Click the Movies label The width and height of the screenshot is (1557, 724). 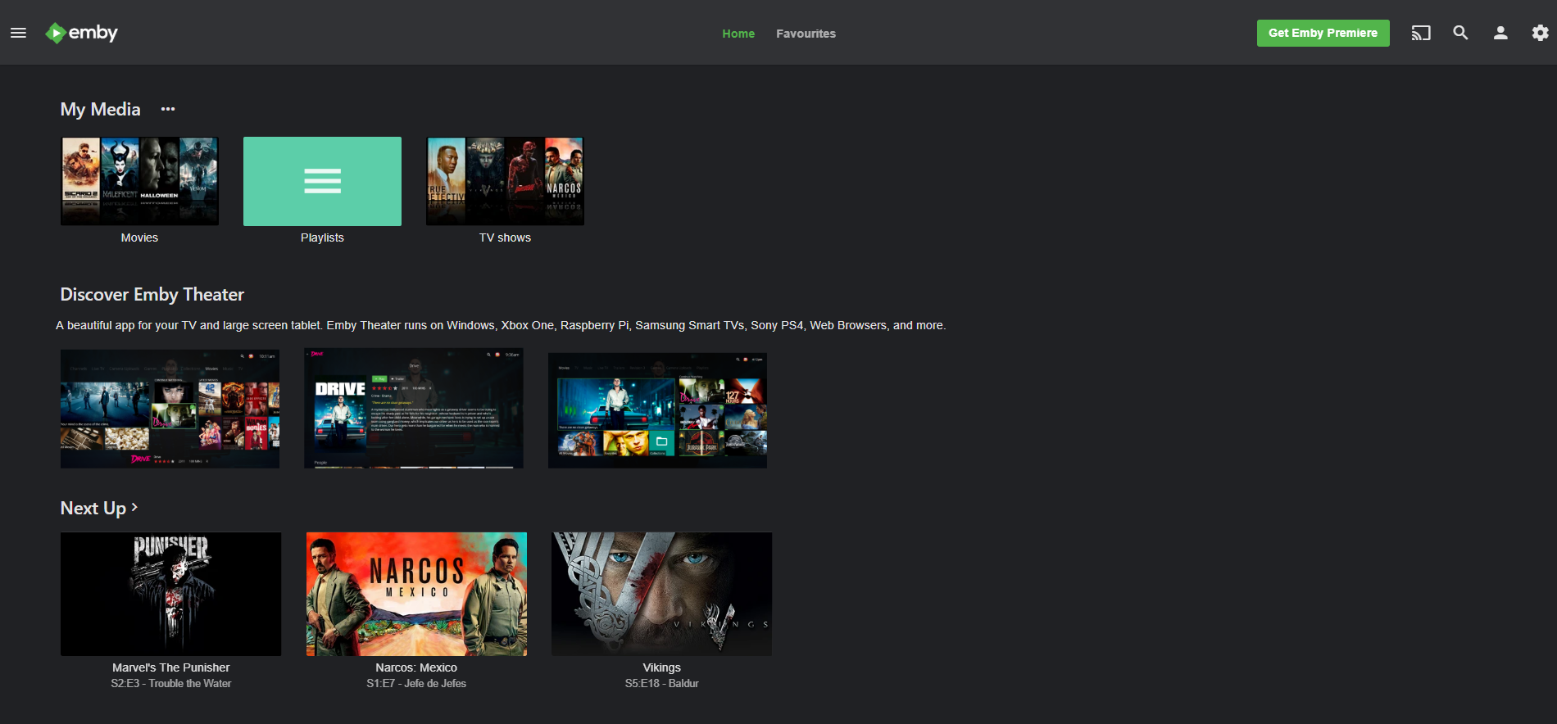(139, 238)
